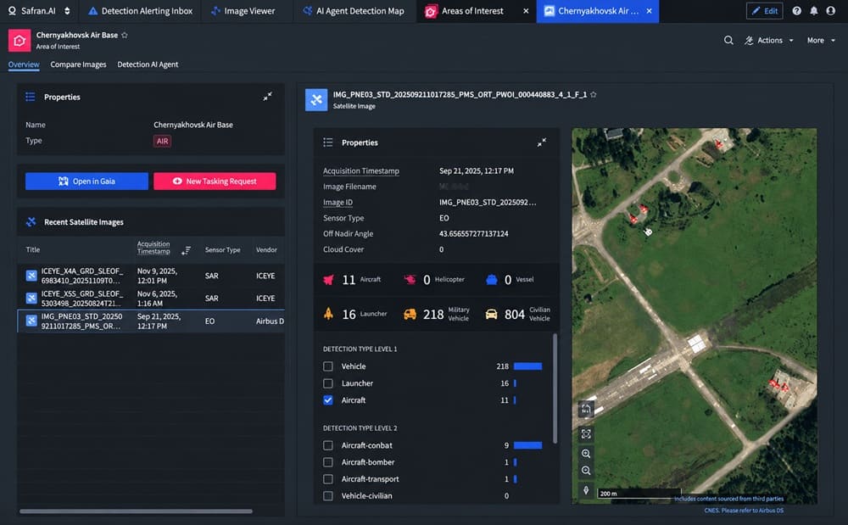This screenshot has height=525, width=848.
Task: Click the satellite image object icon in header
Action: point(316,100)
